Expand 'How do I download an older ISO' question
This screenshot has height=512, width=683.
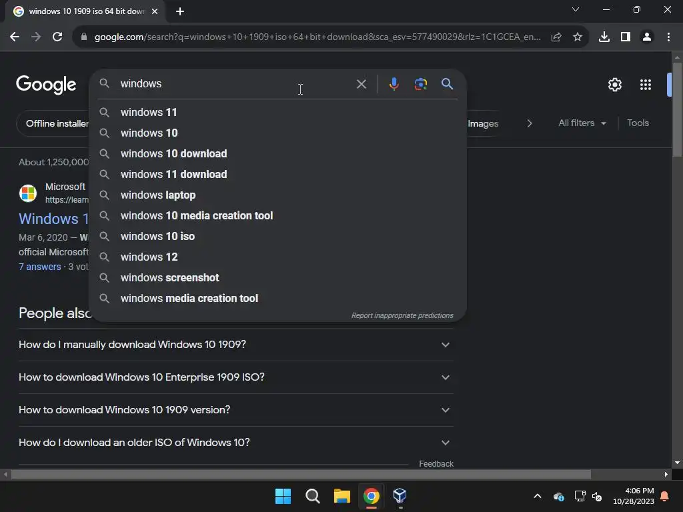(235, 443)
